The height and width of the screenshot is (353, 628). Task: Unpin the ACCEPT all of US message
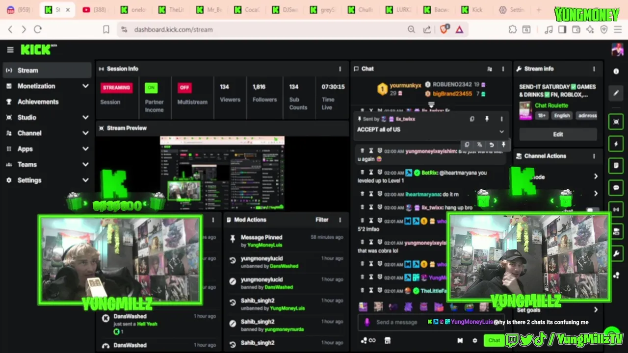click(x=487, y=119)
